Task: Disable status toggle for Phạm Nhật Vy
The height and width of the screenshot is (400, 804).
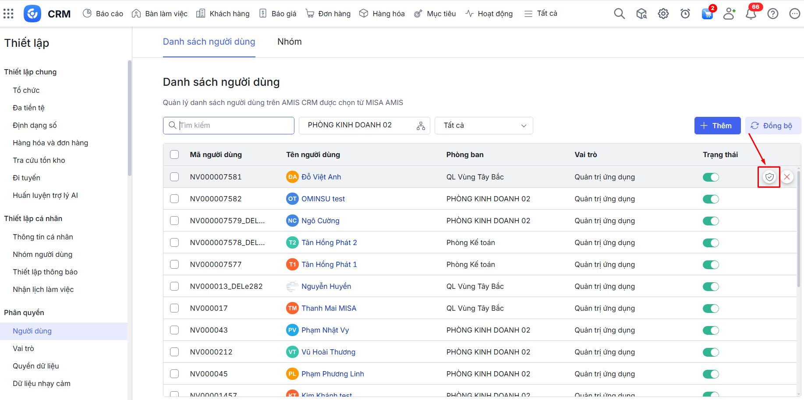Action: coord(711,330)
